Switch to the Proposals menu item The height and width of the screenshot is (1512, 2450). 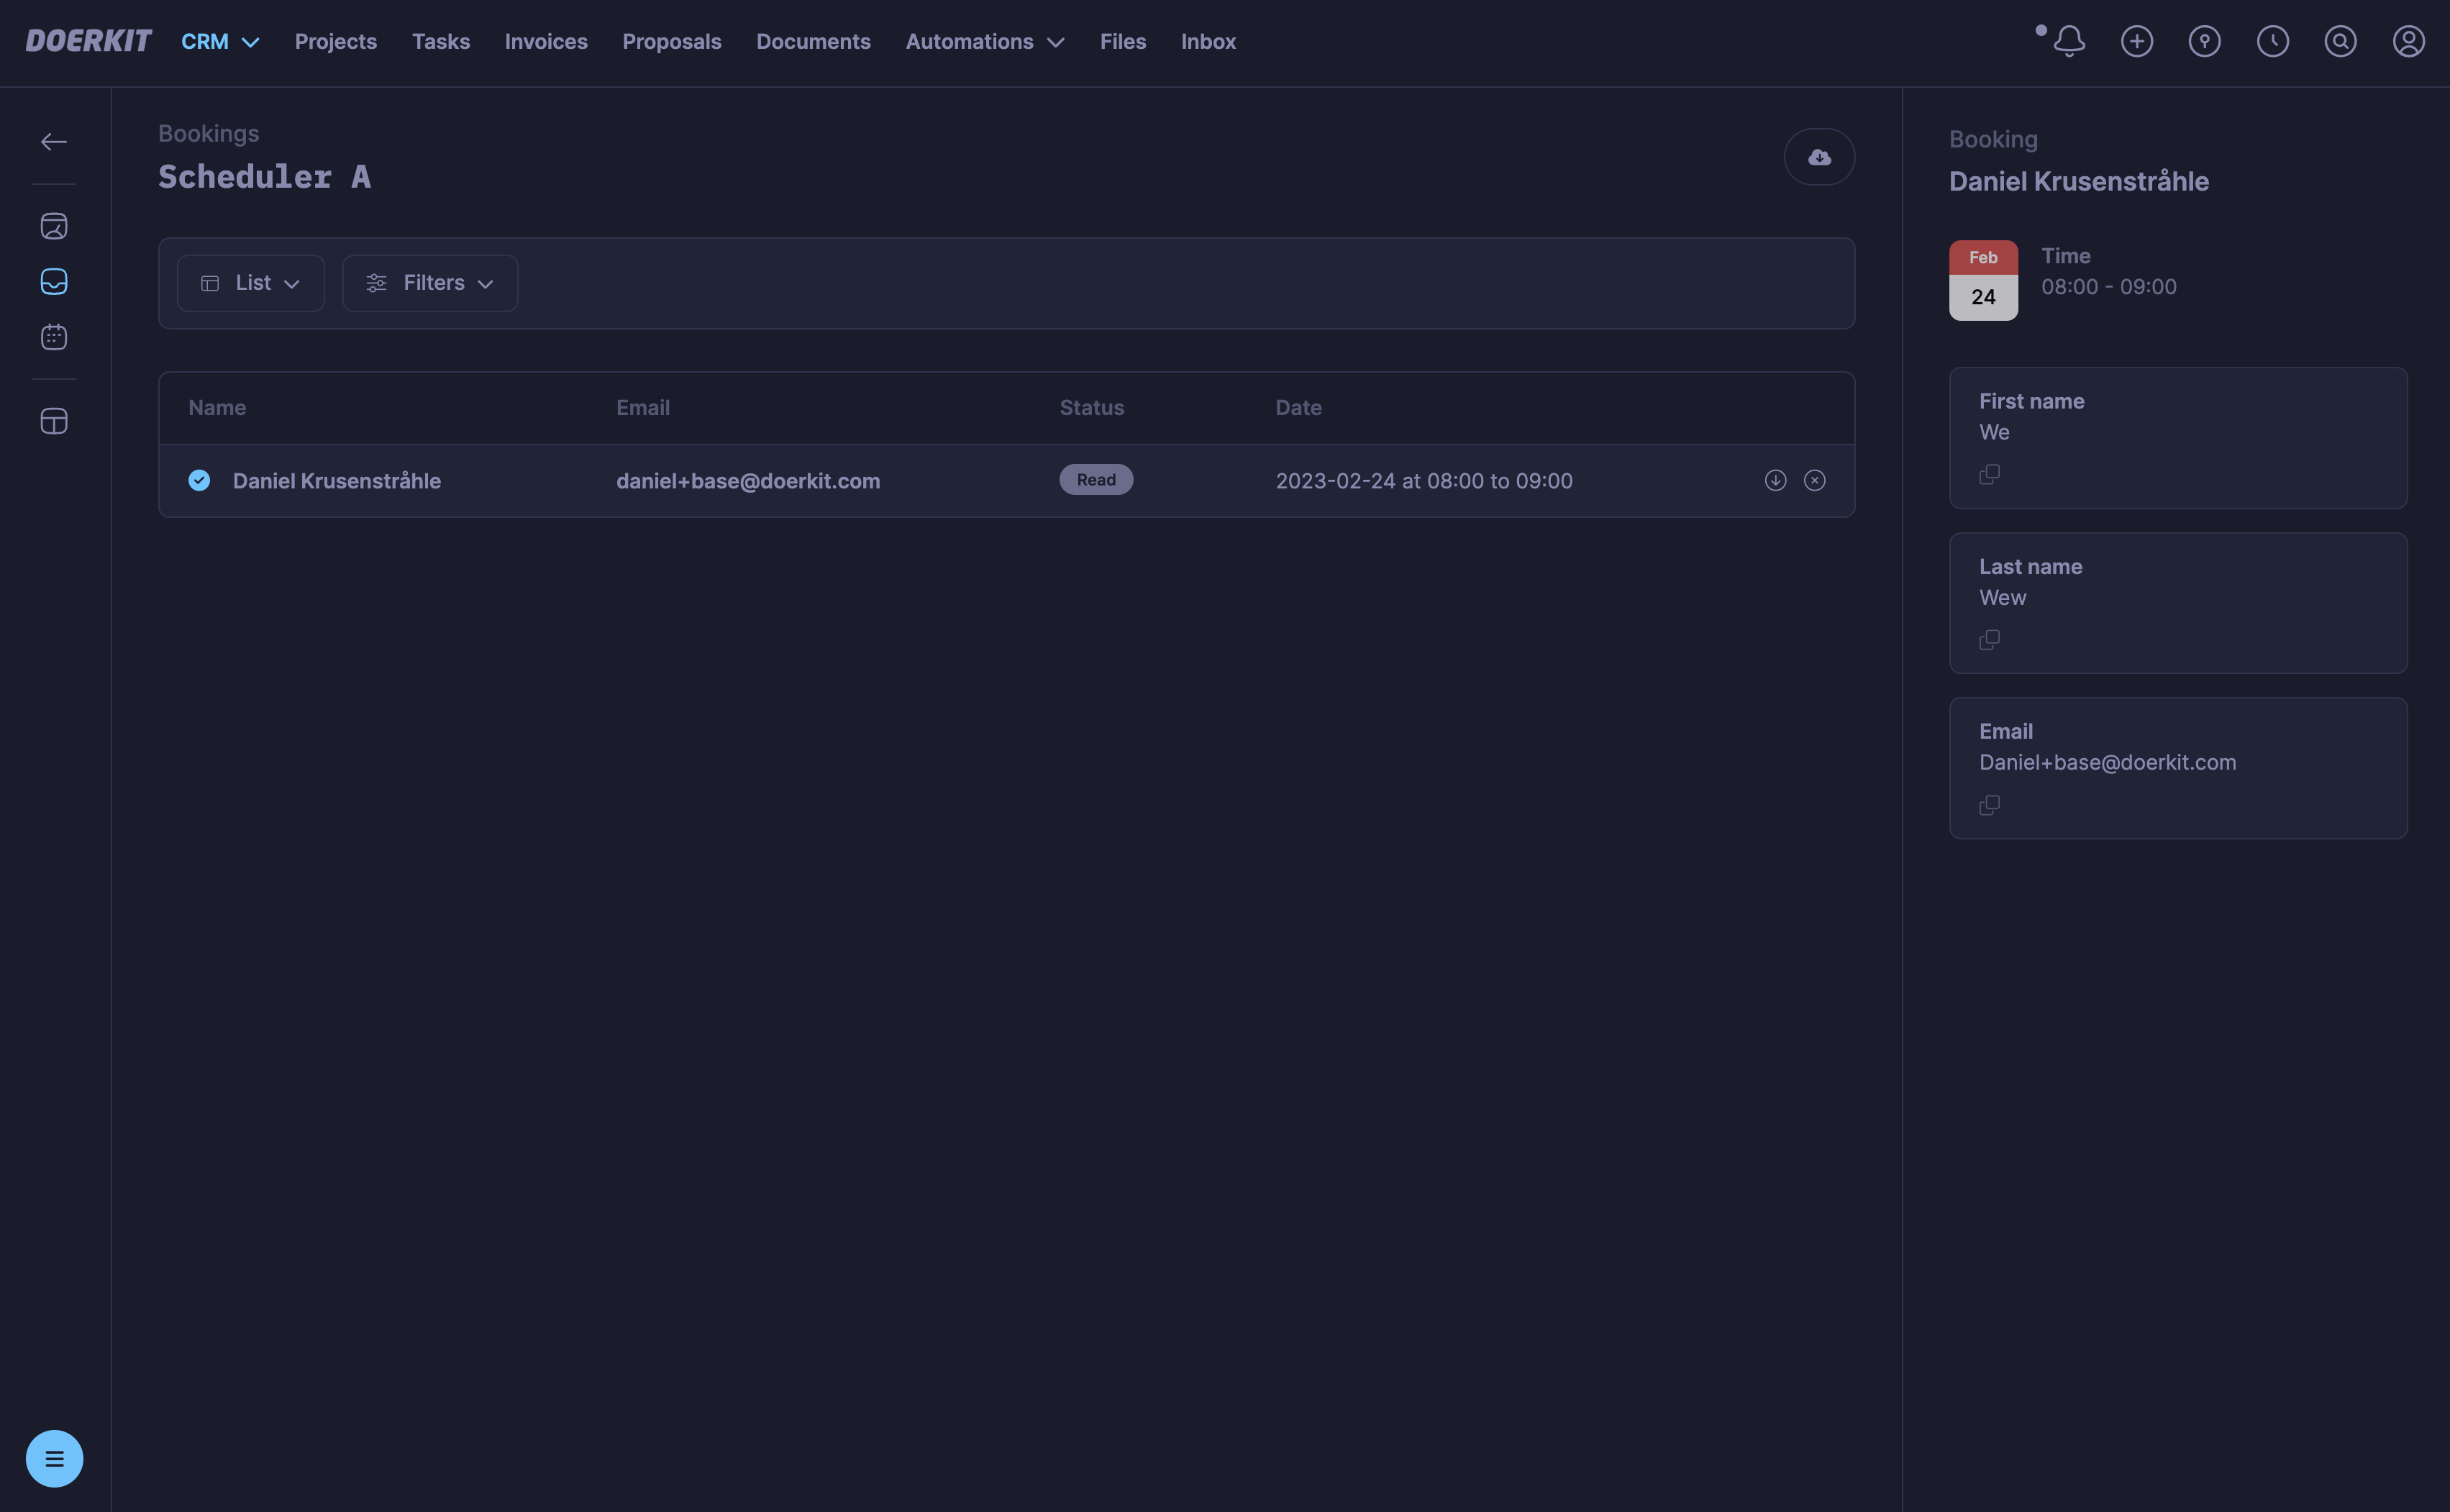click(x=672, y=41)
